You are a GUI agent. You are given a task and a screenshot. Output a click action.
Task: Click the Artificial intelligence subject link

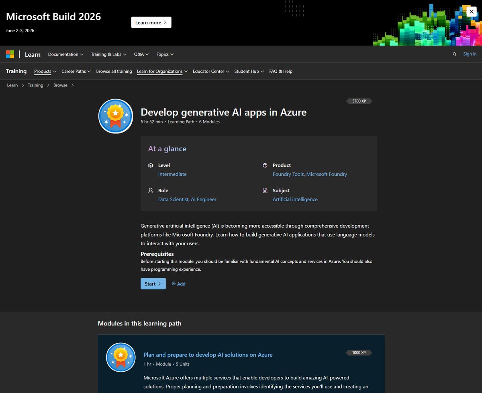point(295,200)
